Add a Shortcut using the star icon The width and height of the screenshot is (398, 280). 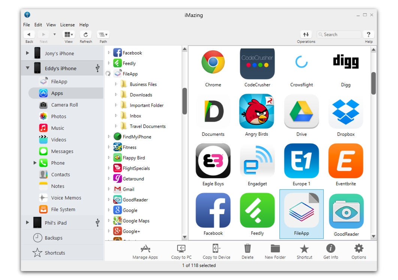click(304, 251)
